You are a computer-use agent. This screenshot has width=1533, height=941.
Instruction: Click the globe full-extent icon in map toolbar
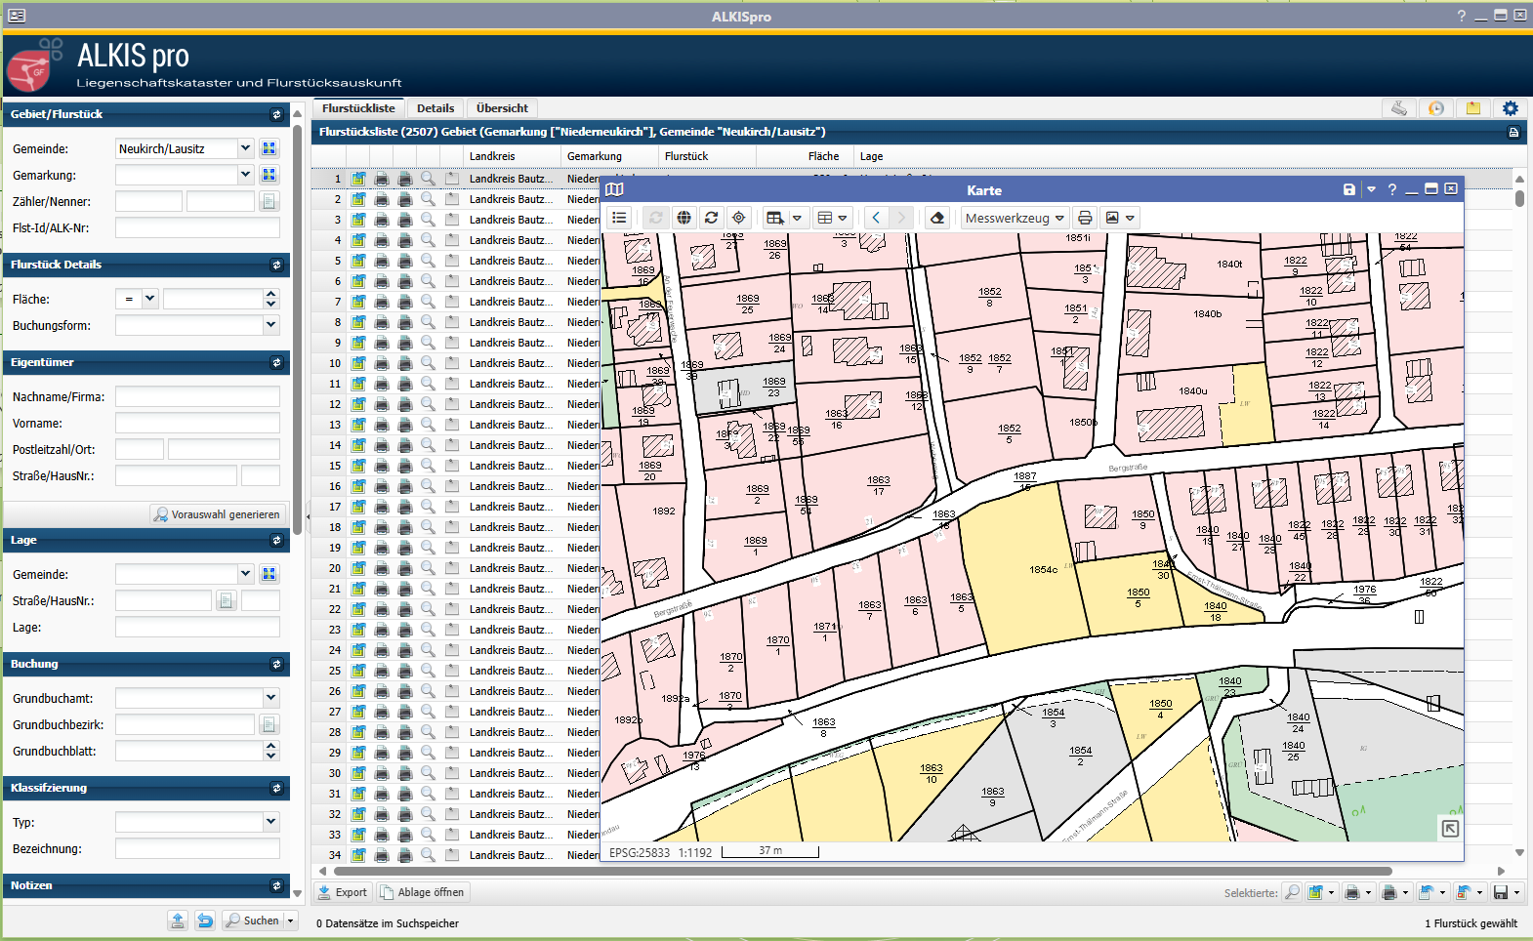pyautogui.click(x=684, y=218)
